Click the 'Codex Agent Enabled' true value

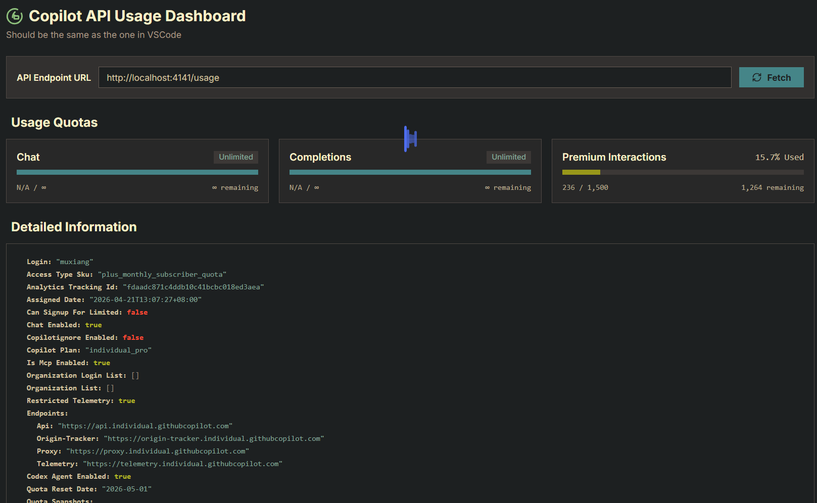point(123,476)
